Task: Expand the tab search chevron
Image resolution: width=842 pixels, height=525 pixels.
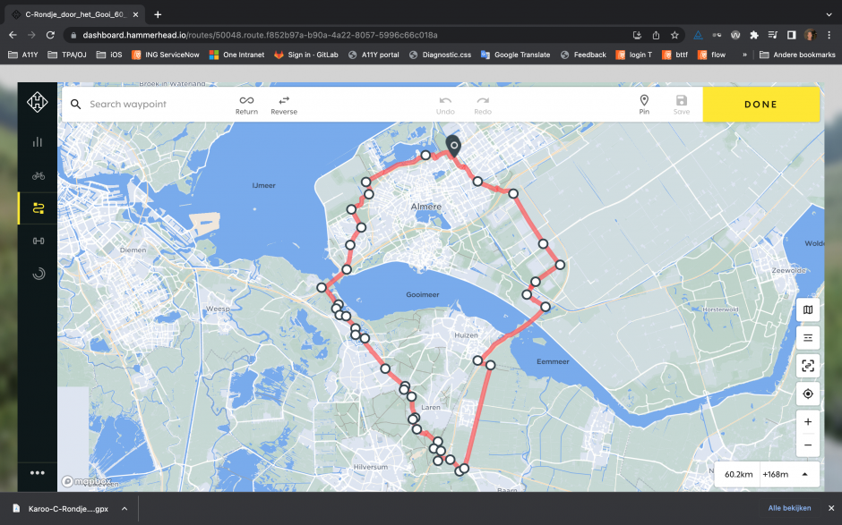Action: click(829, 14)
